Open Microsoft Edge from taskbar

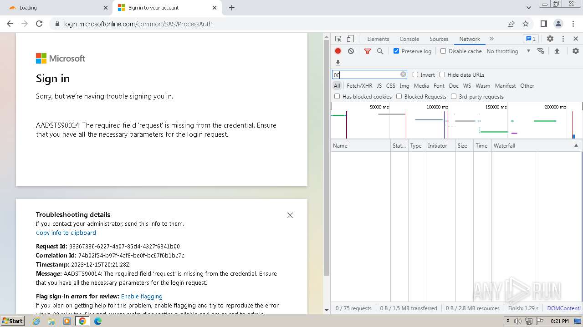[x=98, y=321]
